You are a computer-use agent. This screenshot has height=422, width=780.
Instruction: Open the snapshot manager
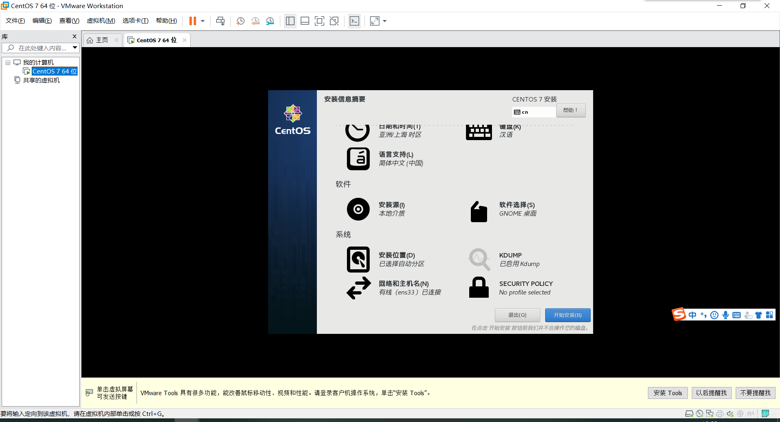click(270, 21)
